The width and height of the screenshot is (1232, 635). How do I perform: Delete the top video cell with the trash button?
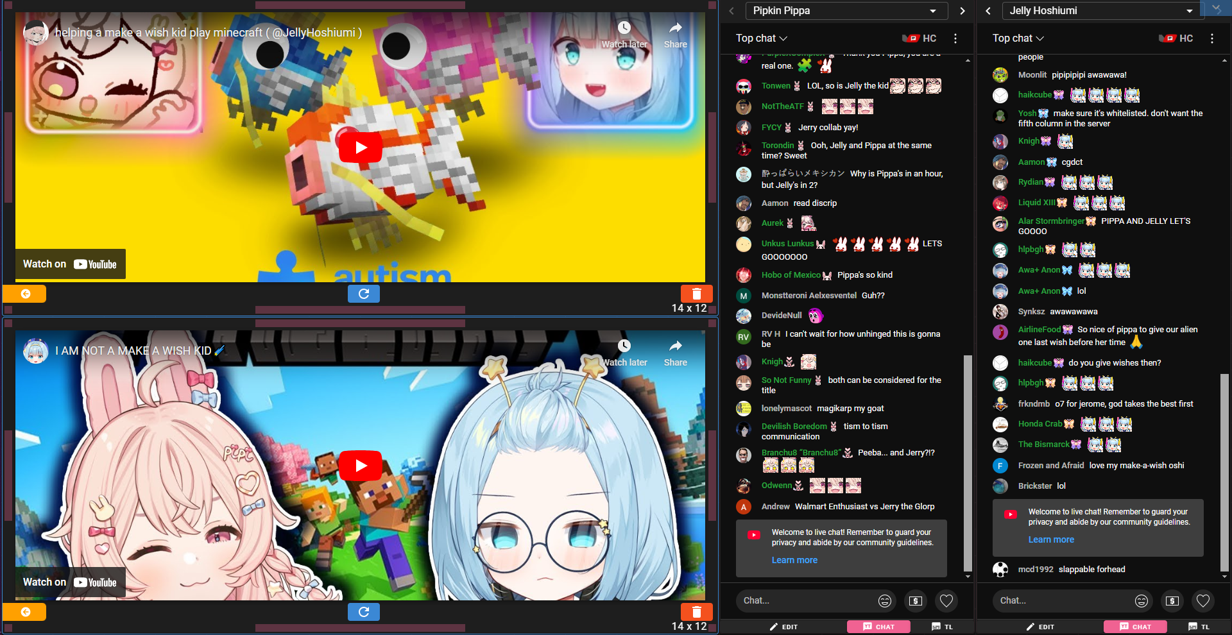click(696, 294)
